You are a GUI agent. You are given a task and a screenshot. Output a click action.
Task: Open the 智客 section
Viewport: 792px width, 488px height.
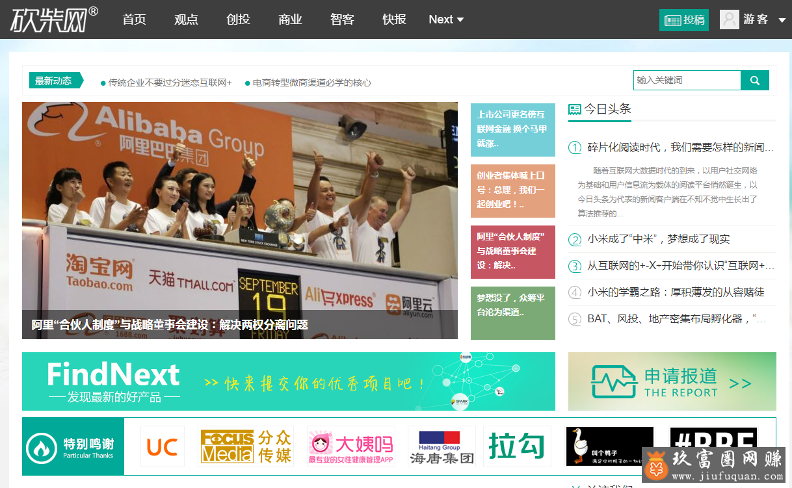[x=342, y=19]
